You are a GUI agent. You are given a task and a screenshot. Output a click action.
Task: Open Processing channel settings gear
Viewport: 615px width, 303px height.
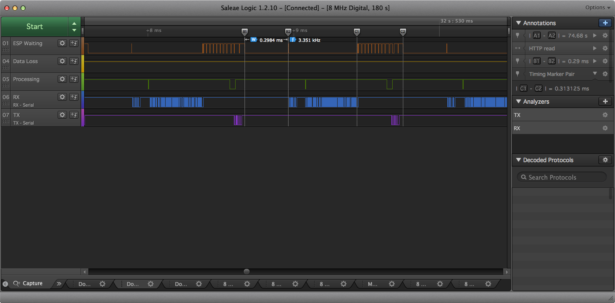pyautogui.click(x=62, y=79)
